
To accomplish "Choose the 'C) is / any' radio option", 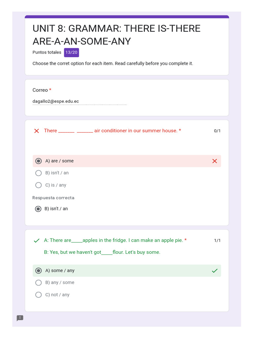I will tap(39, 185).
